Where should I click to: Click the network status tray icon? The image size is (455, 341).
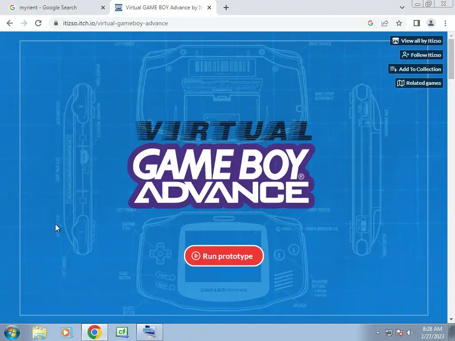pyautogui.click(x=388, y=333)
